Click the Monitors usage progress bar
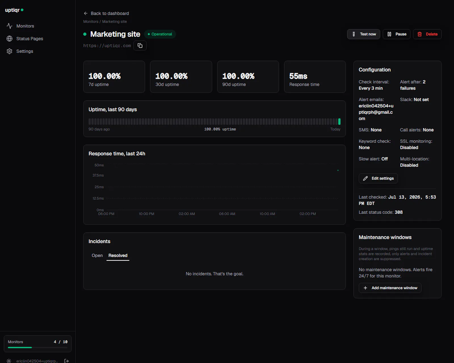 pyautogui.click(x=38, y=347)
